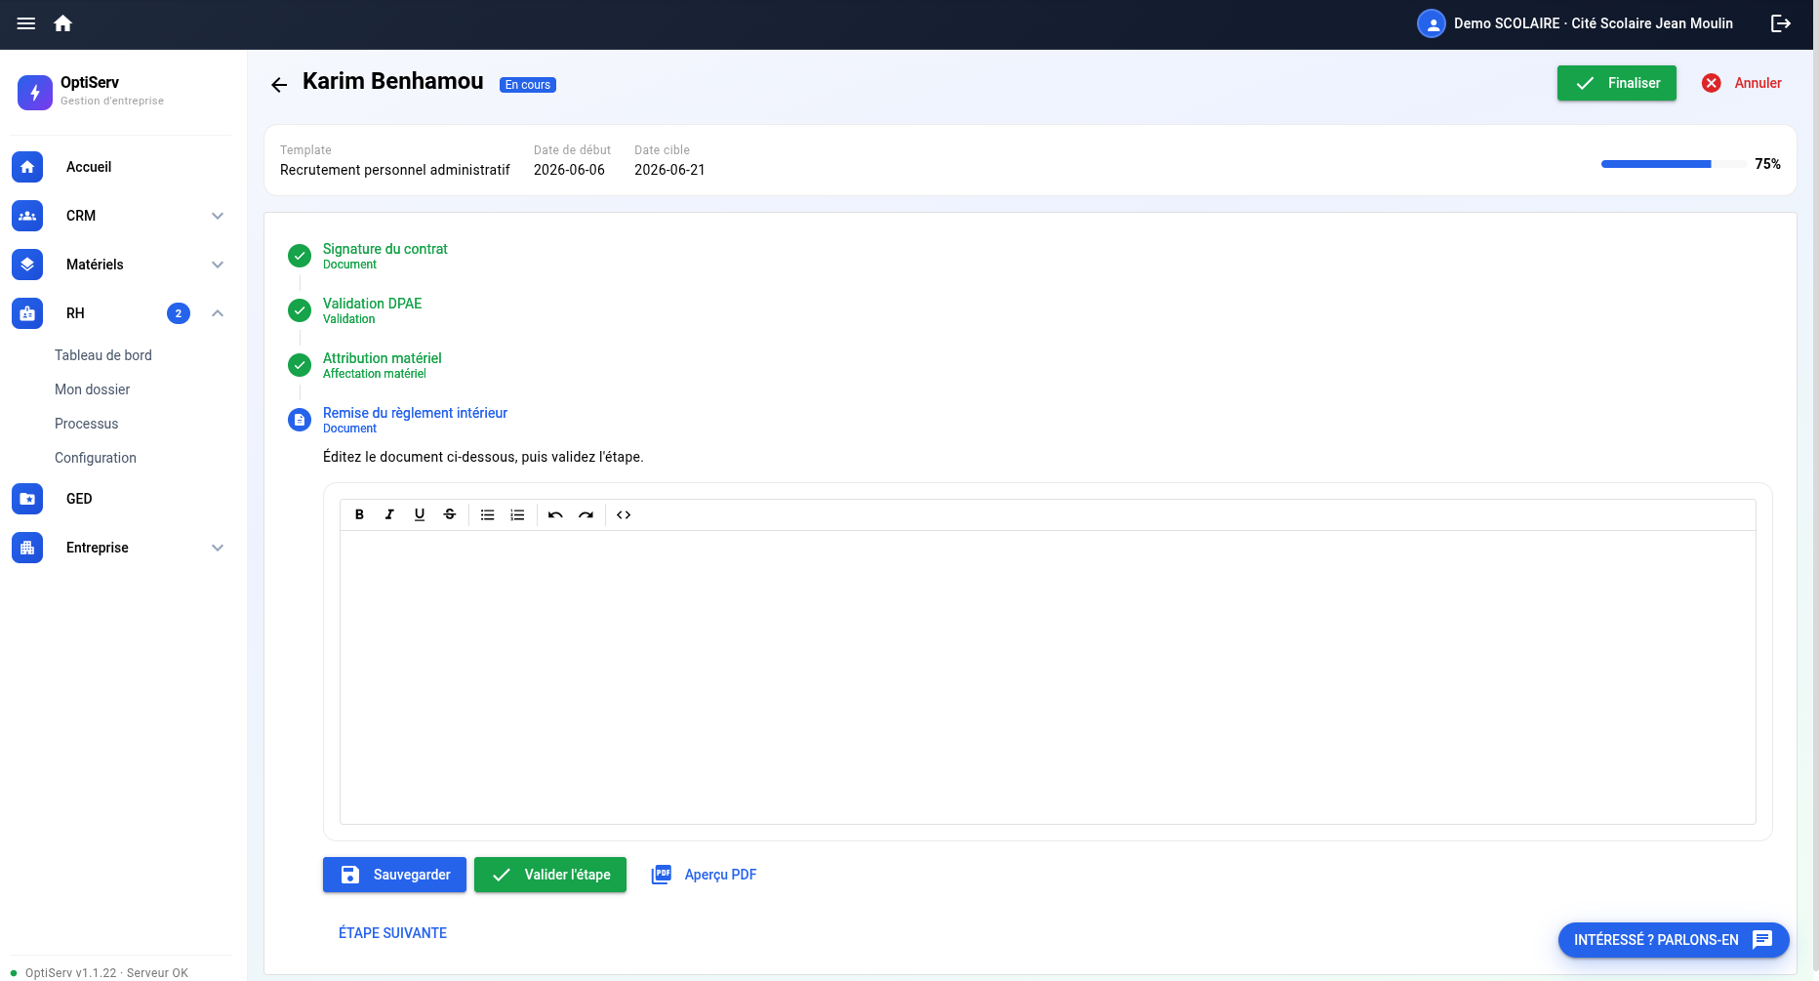Expand the CRM menu chevron

218,216
